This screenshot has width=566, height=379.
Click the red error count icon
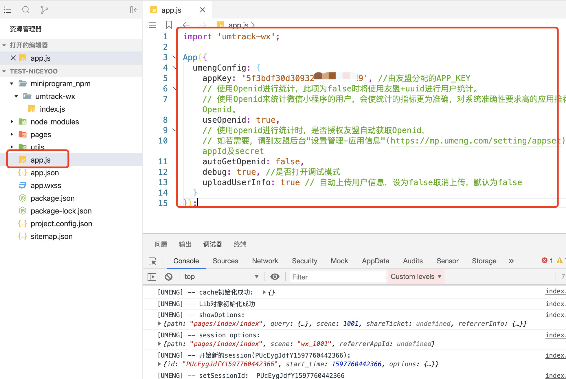pyautogui.click(x=545, y=261)
